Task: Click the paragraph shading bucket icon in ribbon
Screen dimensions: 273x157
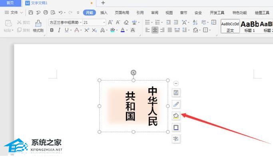Action: (x=195, y=30)
